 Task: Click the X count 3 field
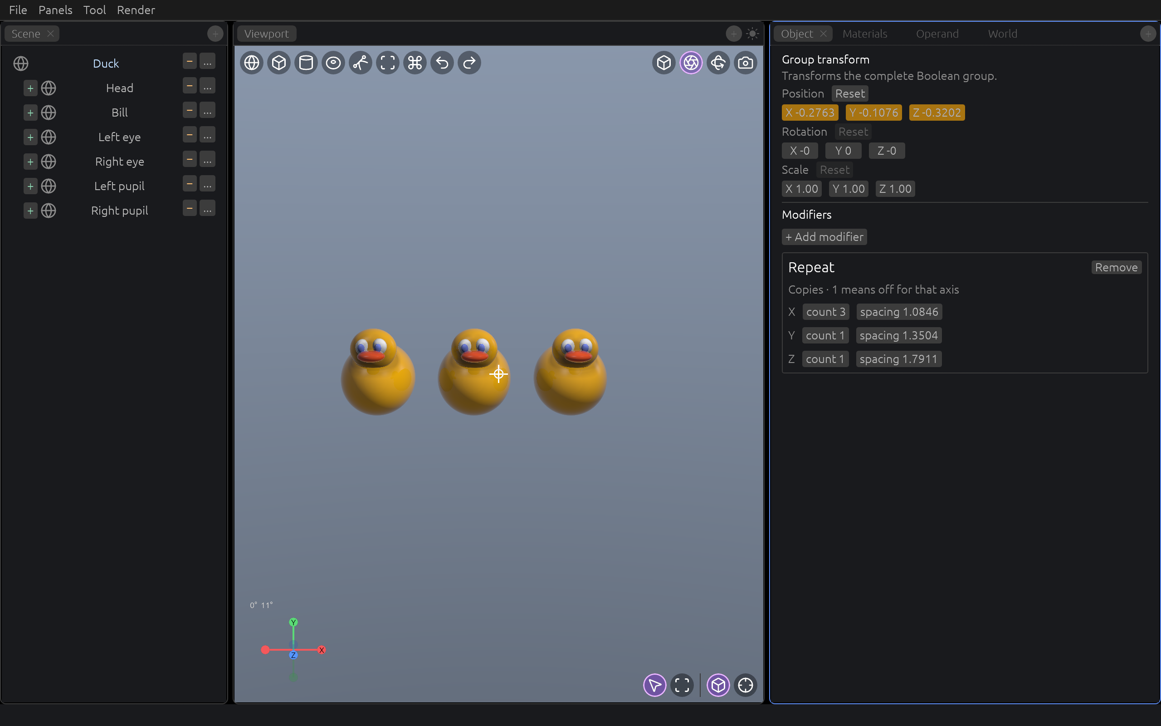click(x=826, y=312)
